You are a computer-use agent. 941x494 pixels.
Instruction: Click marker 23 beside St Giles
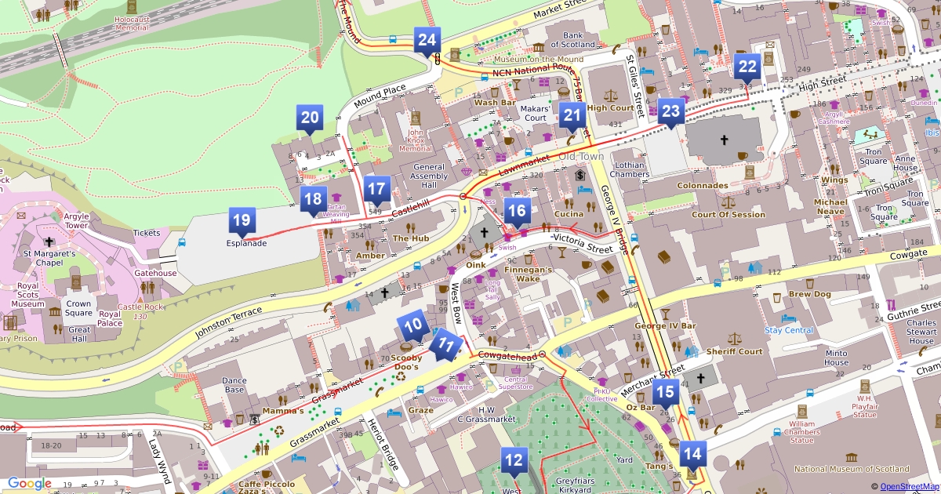click(670, 112)
